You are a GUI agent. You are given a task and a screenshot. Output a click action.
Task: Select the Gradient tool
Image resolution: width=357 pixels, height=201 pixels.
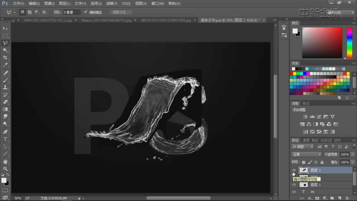pos(5,109)
